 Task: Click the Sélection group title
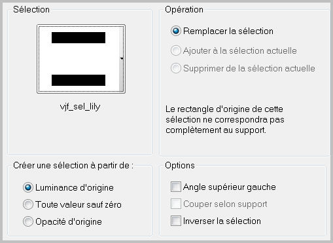[x=31, y=10]
